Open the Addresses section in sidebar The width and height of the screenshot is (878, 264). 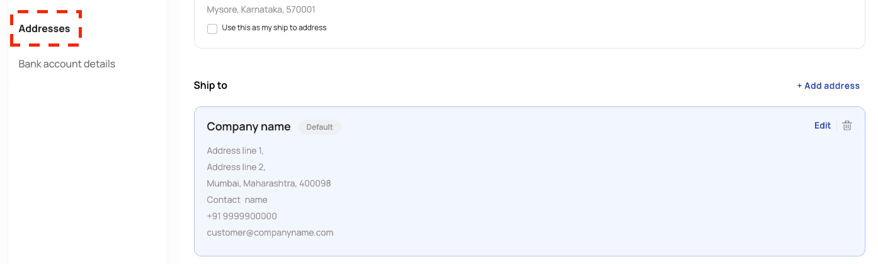click(x=44, y=28)
